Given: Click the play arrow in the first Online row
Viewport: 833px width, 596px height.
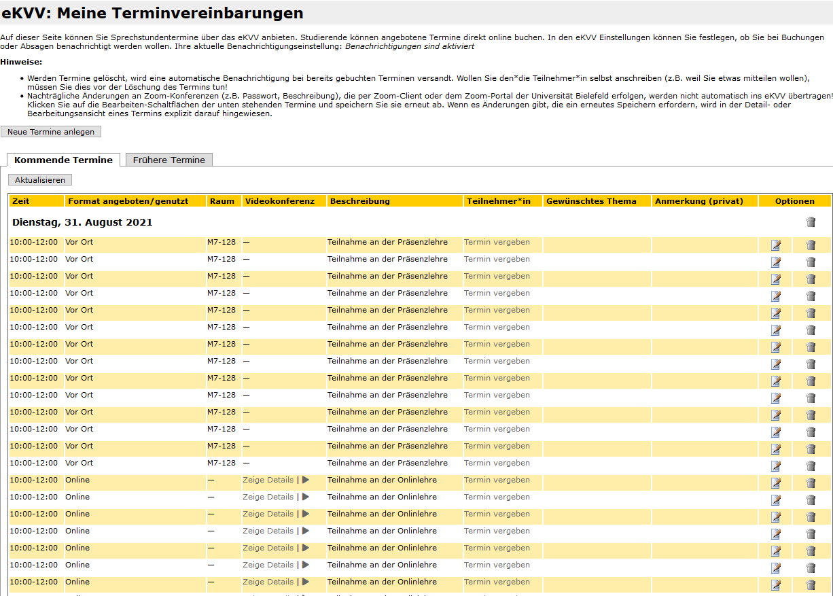Looking at the screenshot, I should point(306,480).
